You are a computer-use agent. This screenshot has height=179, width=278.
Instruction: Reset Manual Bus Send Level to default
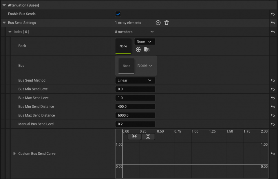(272, 124)
